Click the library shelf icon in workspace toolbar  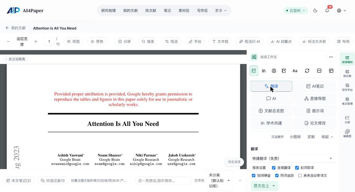[x=264, y=71]
